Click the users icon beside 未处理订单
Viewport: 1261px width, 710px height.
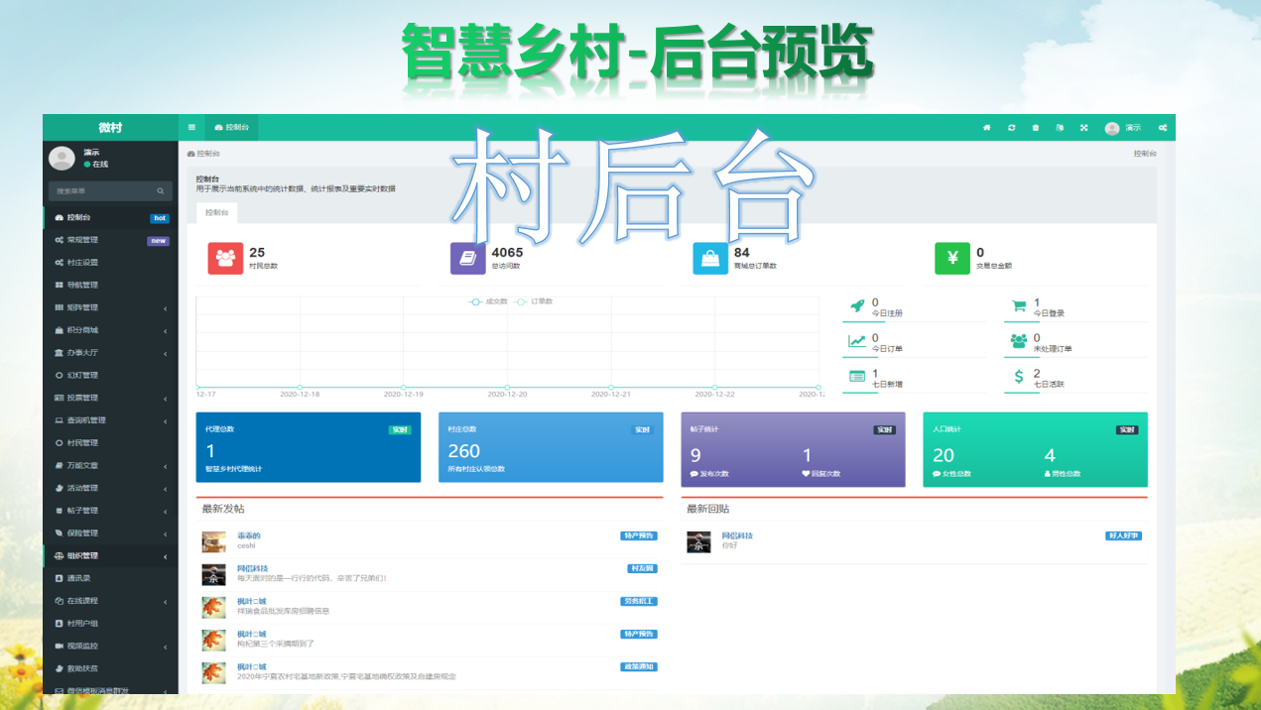point(1019,341)
